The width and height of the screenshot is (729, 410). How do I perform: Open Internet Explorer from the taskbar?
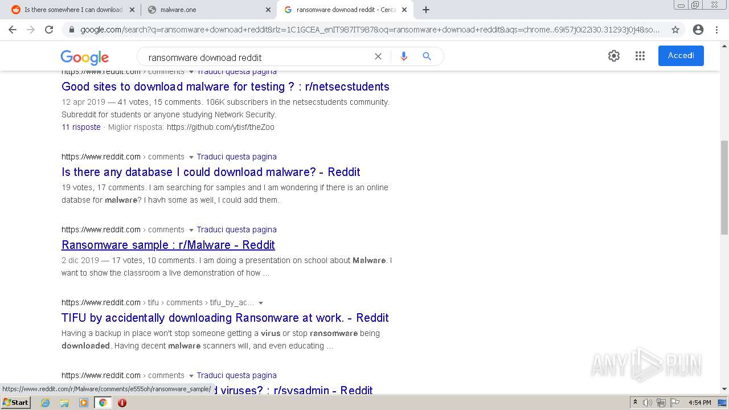coord(46,403)
